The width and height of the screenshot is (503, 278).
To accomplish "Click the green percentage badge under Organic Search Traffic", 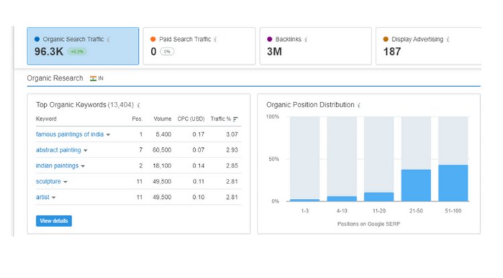I will pos(77,52).
